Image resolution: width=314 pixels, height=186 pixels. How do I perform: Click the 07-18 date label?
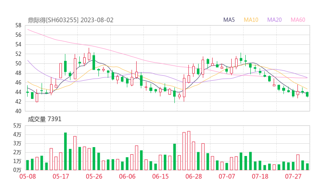[260, 176]
